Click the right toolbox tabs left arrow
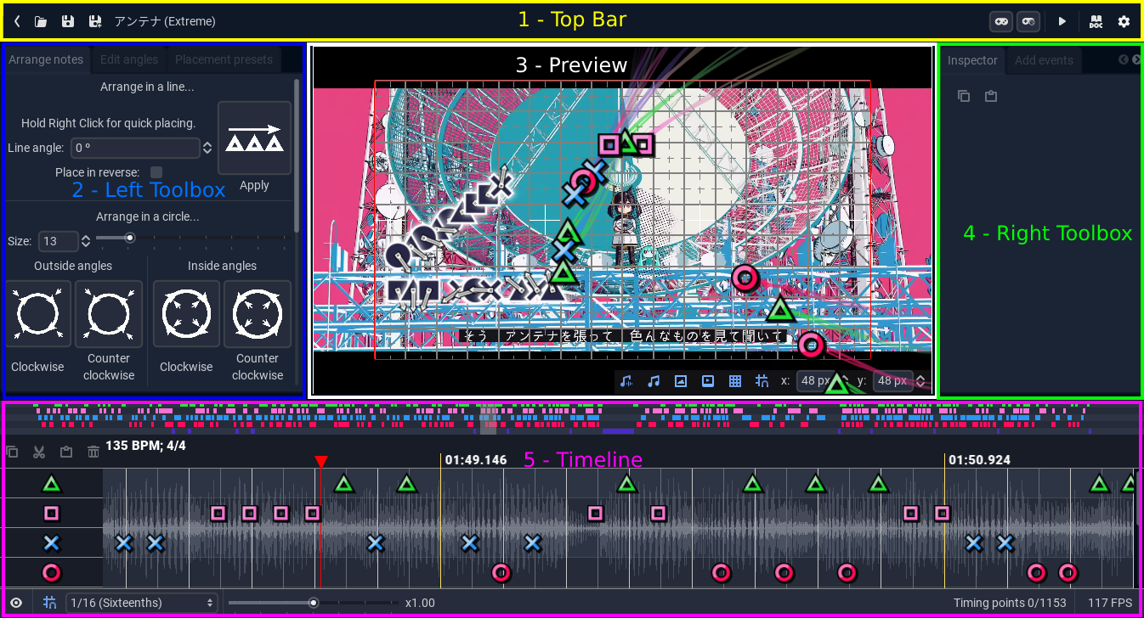 [1124, 59]
